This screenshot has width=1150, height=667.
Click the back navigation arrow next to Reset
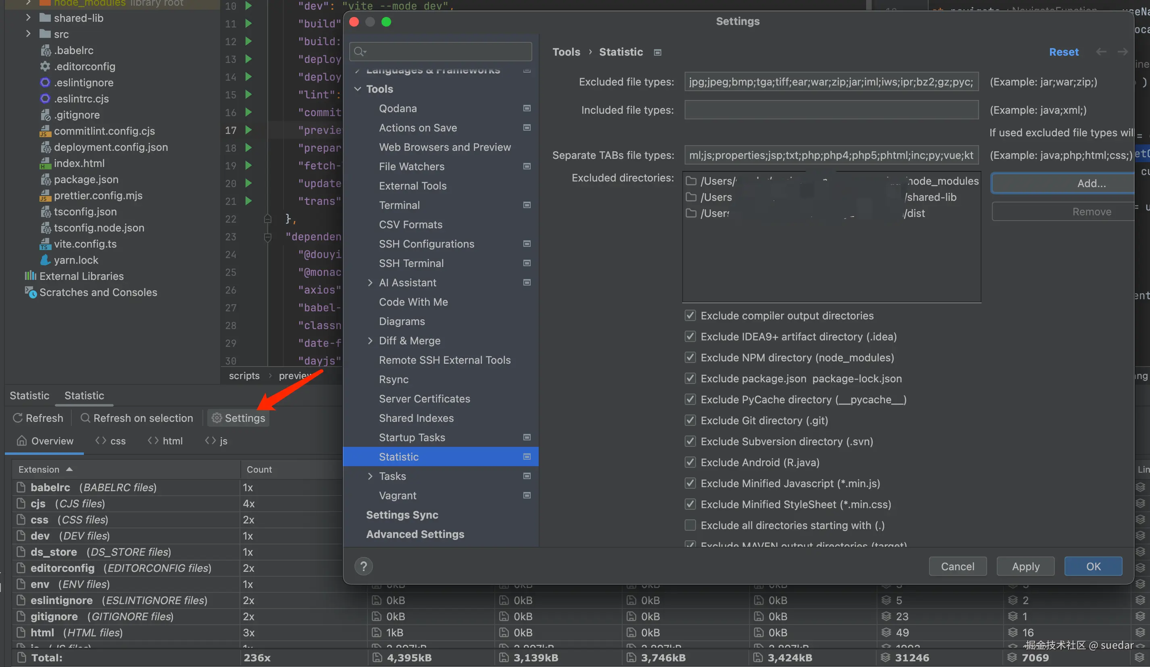point(1101,52)
